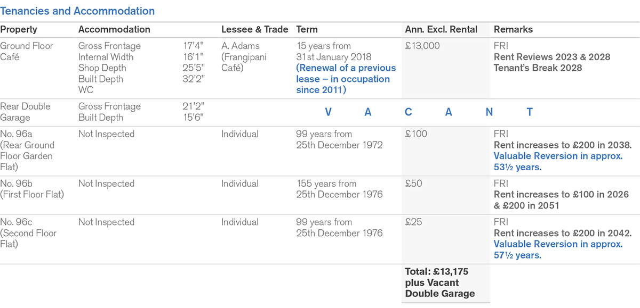Image resolution: width=640 pixels, height=308 pixels.
Task: Click 'Valuable Reversion in approx. 57½ years' text
Action: point(557,249)
